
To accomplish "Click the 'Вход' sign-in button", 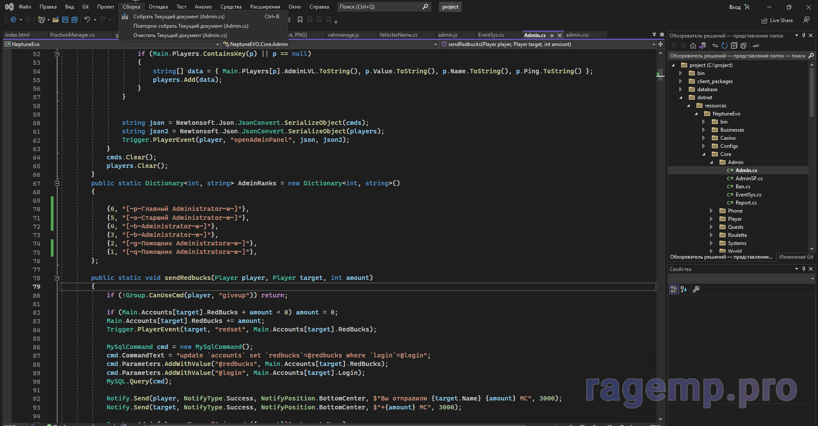I will click(x=734, y=7).
